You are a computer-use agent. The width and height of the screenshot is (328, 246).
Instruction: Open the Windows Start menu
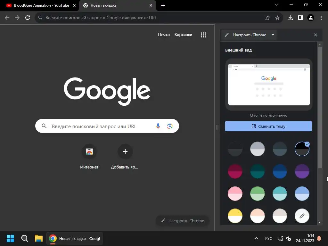[11, 238]
